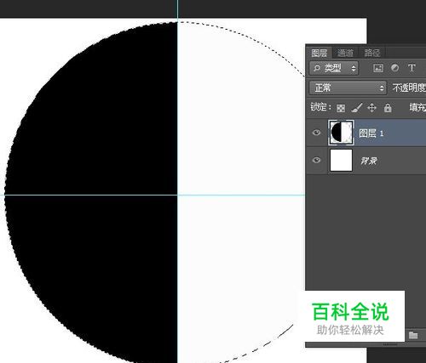
Task: Create new group folder icon
Action: tap(413, 335)
